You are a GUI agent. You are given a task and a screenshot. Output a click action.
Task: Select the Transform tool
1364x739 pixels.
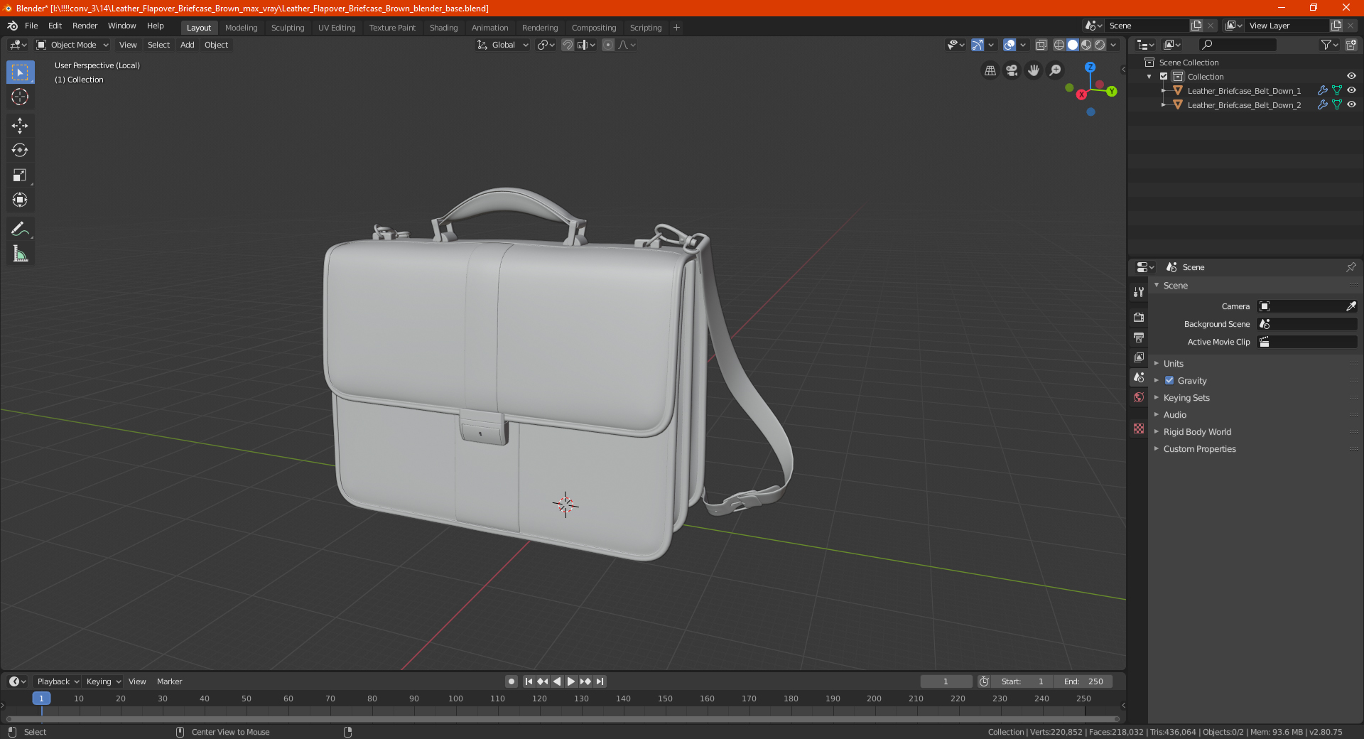(20, 200)
